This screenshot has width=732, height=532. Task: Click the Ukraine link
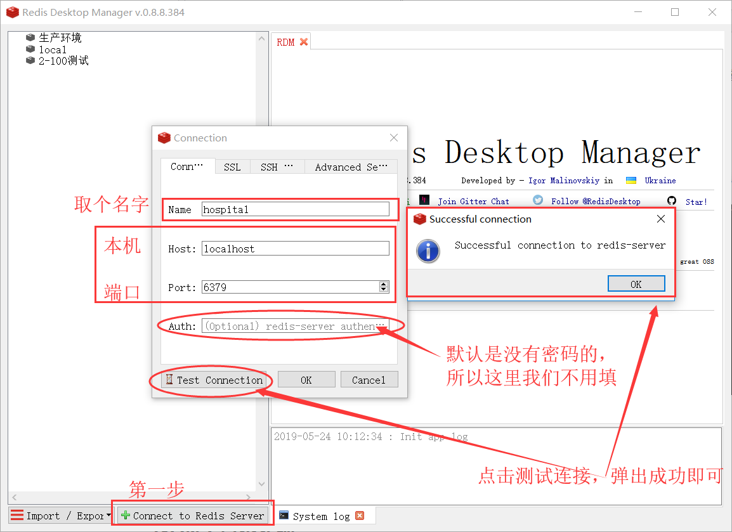[x=660, y=181]
